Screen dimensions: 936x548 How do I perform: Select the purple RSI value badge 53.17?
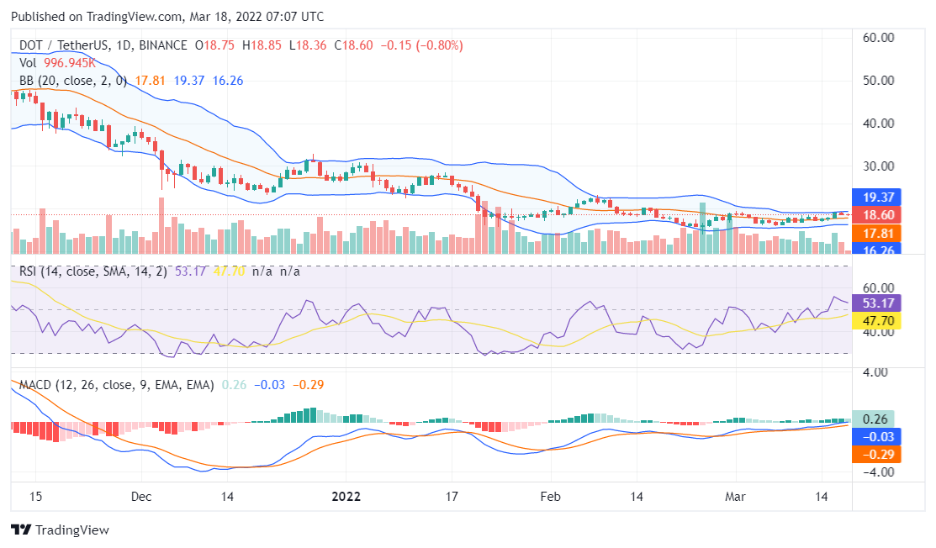pos(879,301)
